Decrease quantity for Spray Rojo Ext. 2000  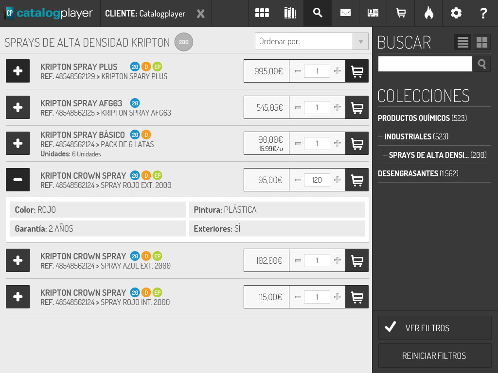pos(298,180)
